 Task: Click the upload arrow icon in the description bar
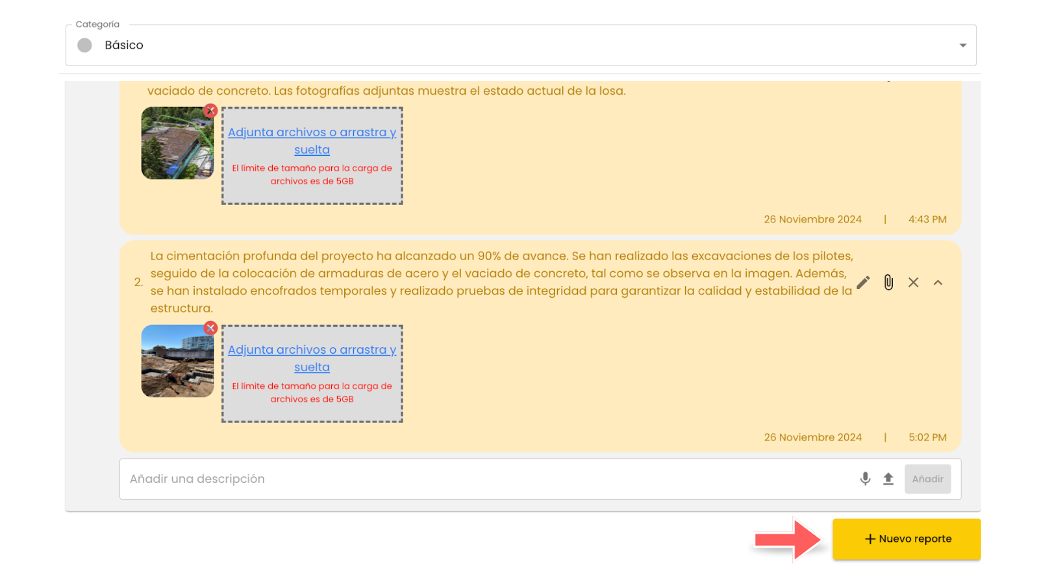coord(888,479)
